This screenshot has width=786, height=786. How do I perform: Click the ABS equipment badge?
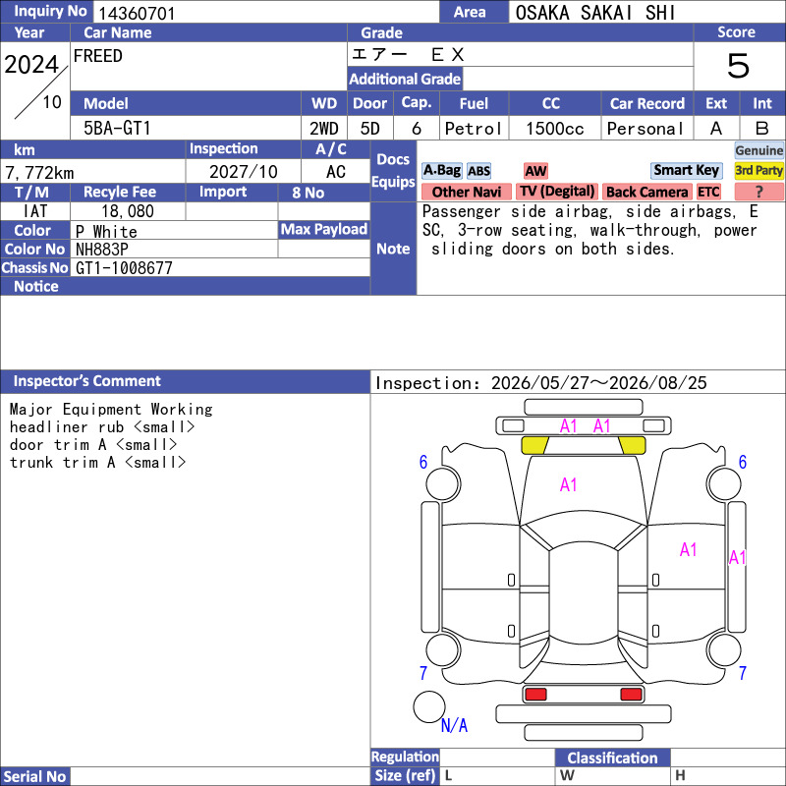tap(478, 171)
